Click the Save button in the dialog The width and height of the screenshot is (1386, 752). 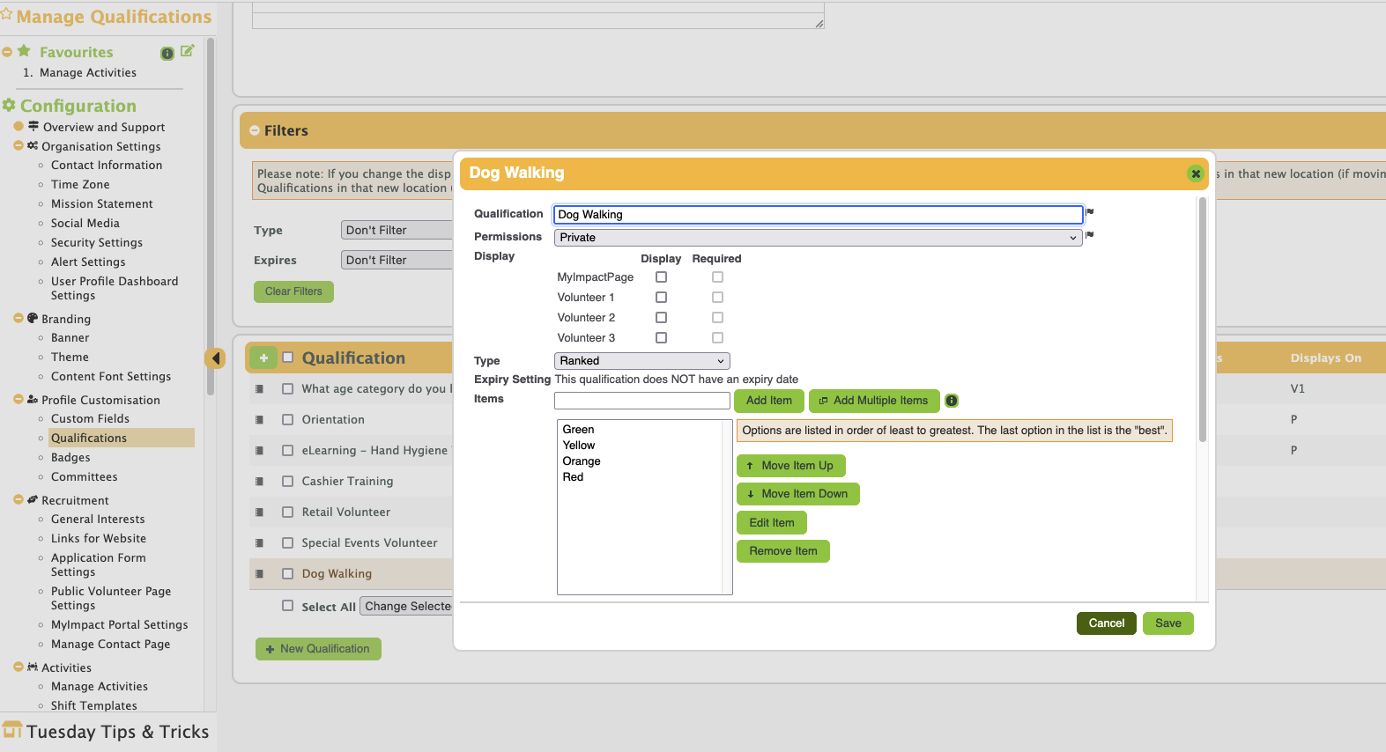click(1167, 623)
